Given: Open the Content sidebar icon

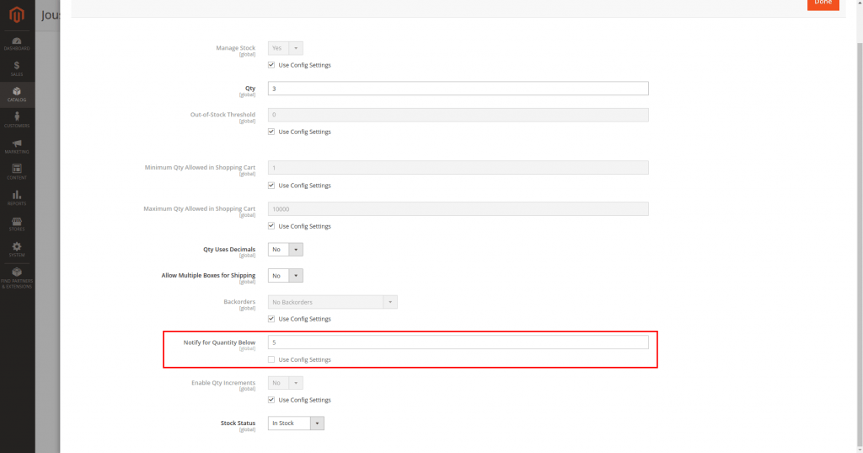Looking at the screenshot, I should [x=17, y=172].
